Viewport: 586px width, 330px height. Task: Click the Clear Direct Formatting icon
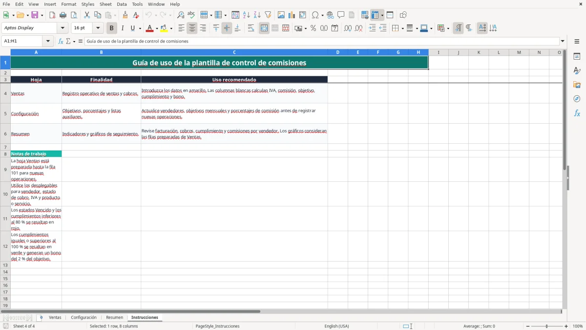pos(136,15)
